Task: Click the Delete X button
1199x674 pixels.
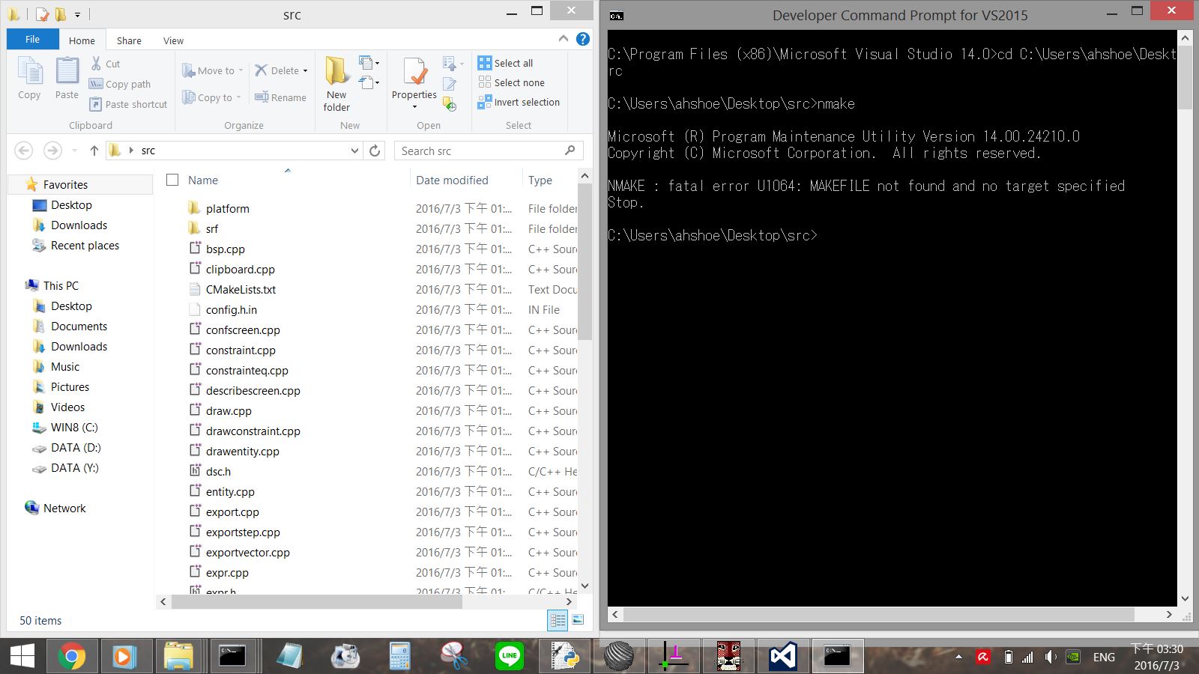Action: tap(276, 70)
